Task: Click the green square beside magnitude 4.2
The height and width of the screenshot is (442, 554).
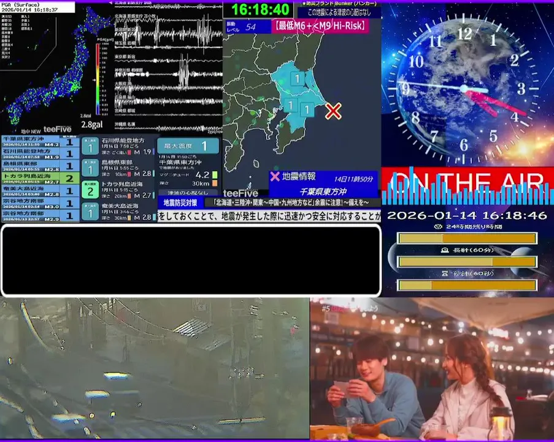Action: (215, 175)
